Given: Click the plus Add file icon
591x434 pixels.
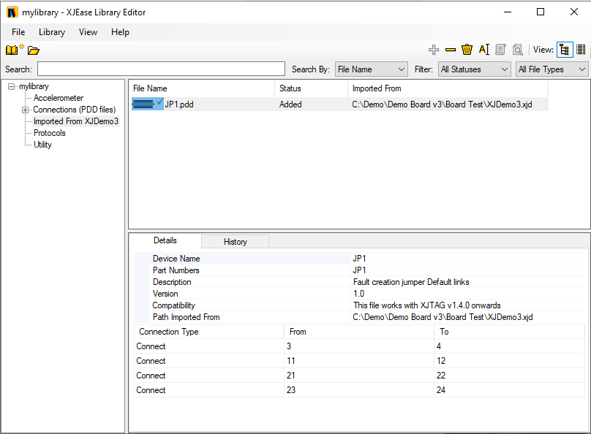Looking at the screenshot, I should 434,50.
